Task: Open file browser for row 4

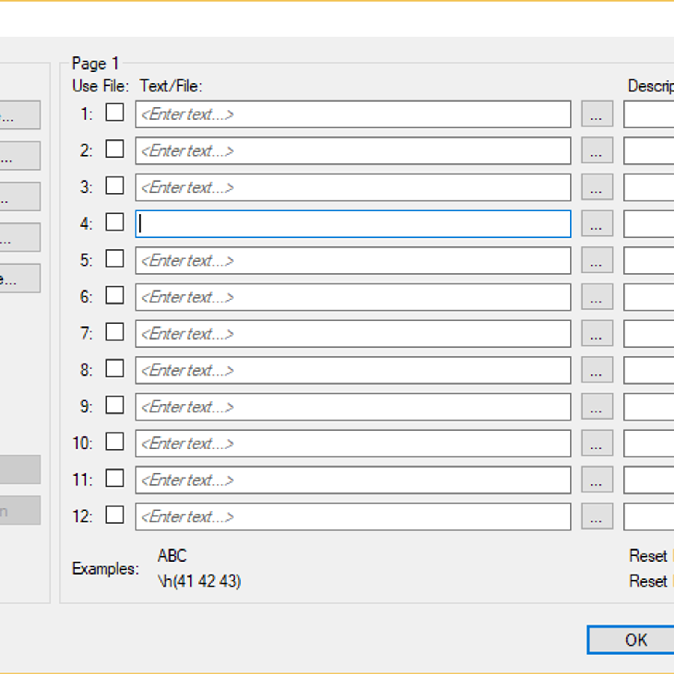Action: pos(596,224)
